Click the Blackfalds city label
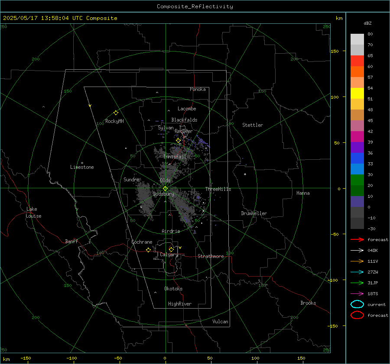This screenshot has width=390, height=364. pyautogui.click(x=184, y=120)
